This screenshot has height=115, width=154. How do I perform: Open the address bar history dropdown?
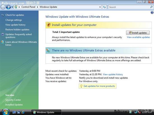pyautogui.click(x=100, y=7)
